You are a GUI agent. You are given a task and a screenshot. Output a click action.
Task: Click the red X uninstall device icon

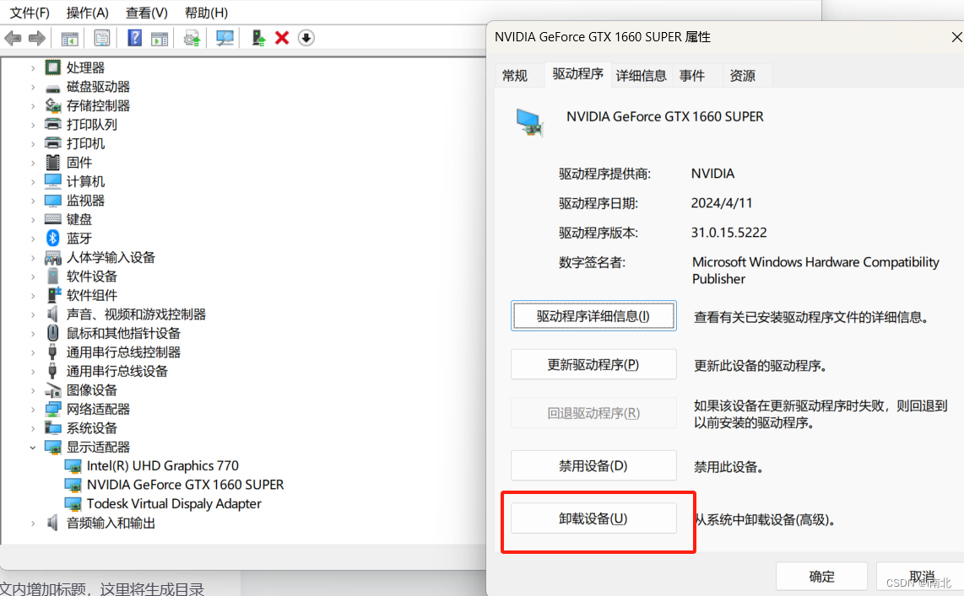[282, 38]
